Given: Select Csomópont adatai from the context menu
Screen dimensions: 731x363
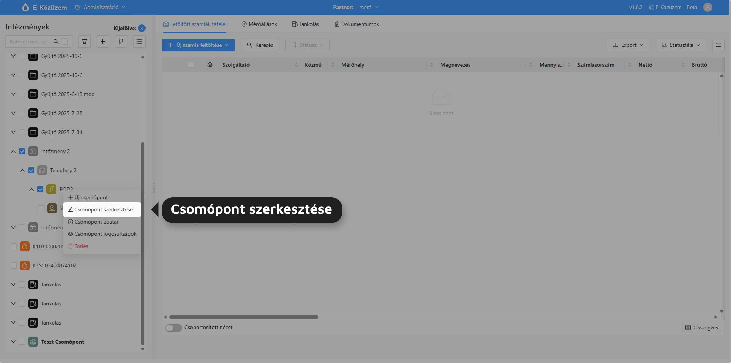Looking at the screenshot, I should coord(96,222).
